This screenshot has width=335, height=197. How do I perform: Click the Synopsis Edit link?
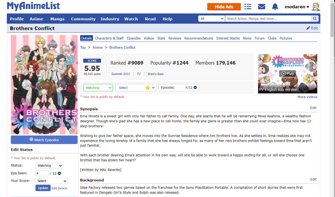[x=313, y=108]
